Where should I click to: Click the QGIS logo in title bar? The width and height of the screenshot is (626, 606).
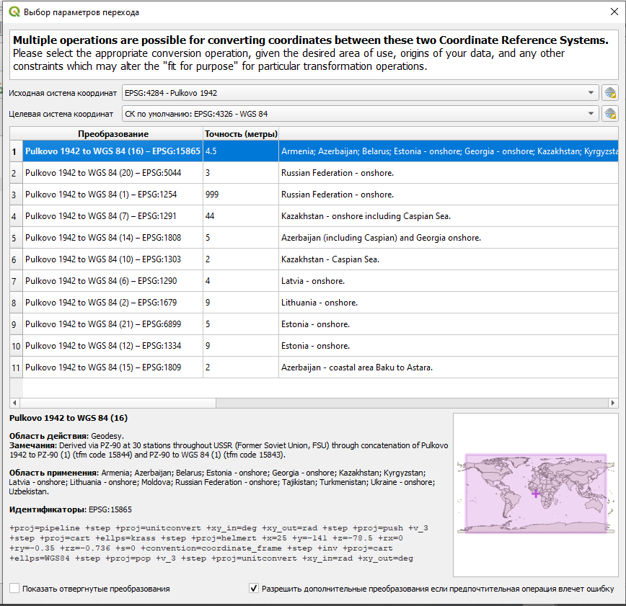click(x=14, y=12)
